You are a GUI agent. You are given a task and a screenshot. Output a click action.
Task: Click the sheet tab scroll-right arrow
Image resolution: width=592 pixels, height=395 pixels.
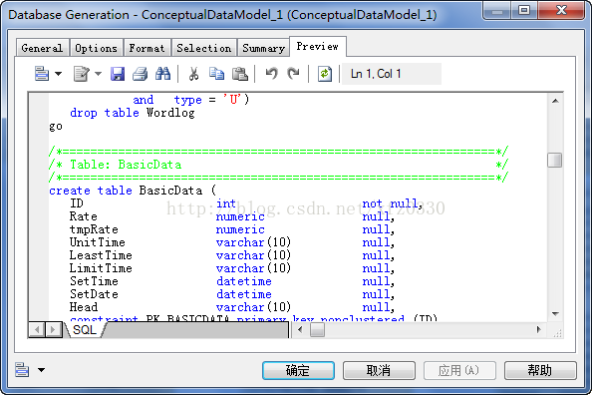tap(53, 330)
